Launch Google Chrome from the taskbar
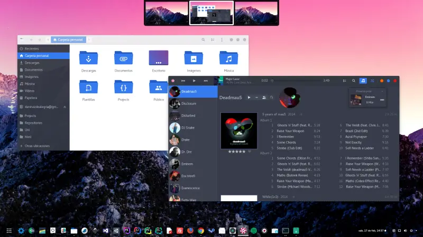 [201, 231]
